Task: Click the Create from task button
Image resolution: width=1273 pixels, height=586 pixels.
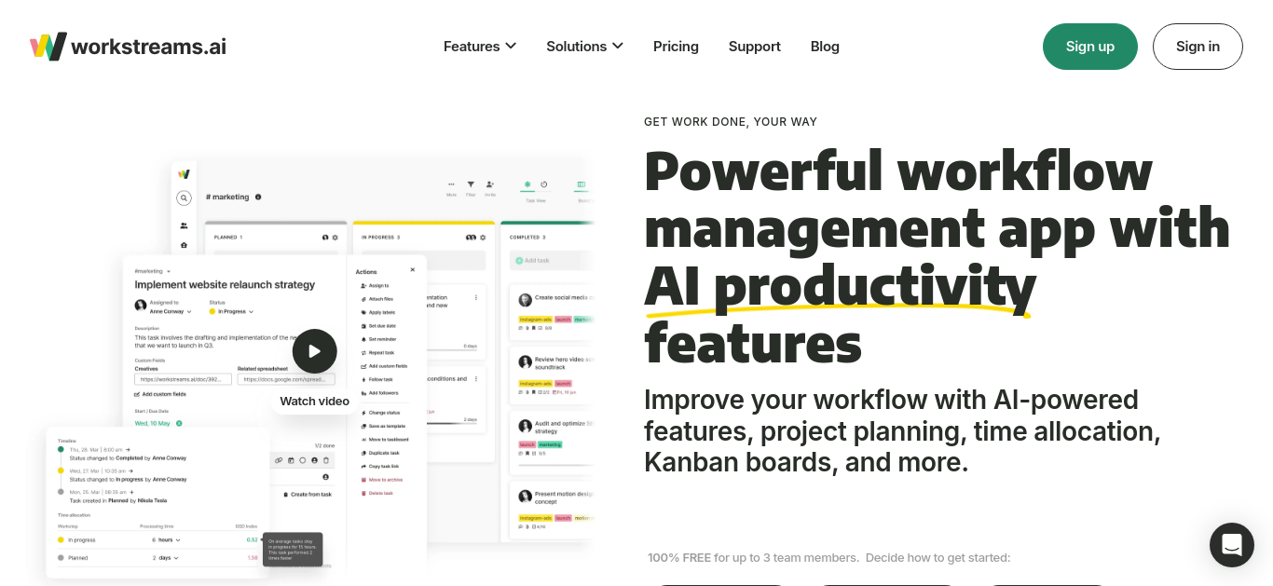Action: (308, 495)
